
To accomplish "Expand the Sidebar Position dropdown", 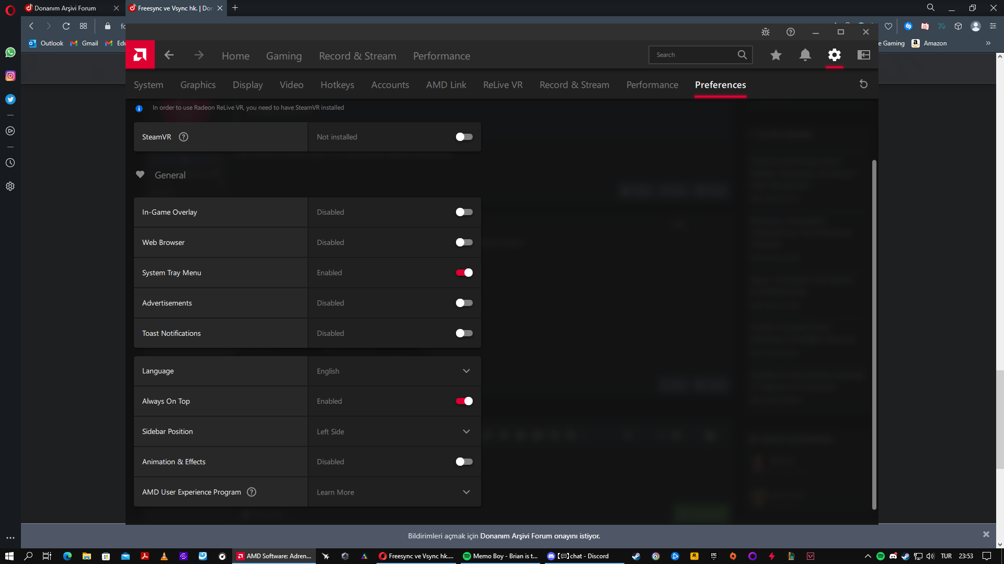I will coord(466,431).
